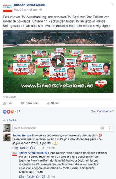This screenshot has height=179, width=116.
Task: Open Sabine Herten's profile name link
Action: pyautogui.click(x=21, y=135)
